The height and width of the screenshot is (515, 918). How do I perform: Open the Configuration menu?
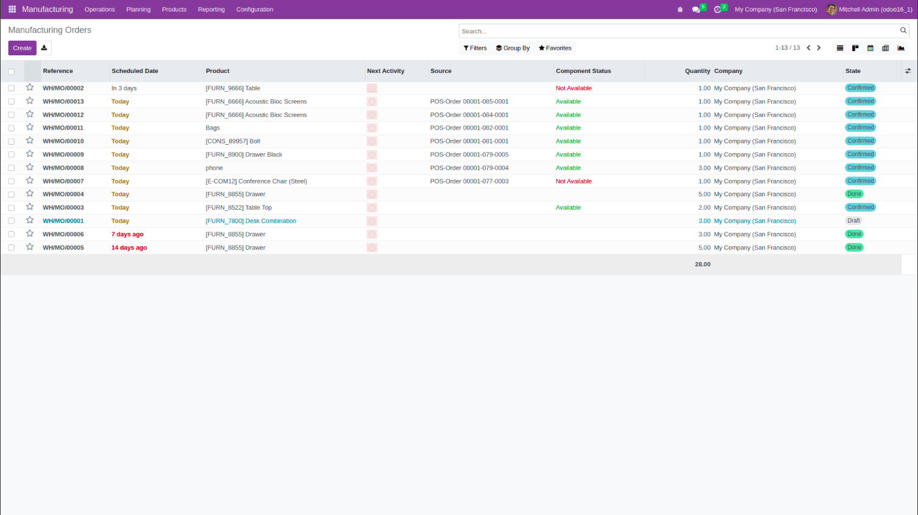point(255,10)
